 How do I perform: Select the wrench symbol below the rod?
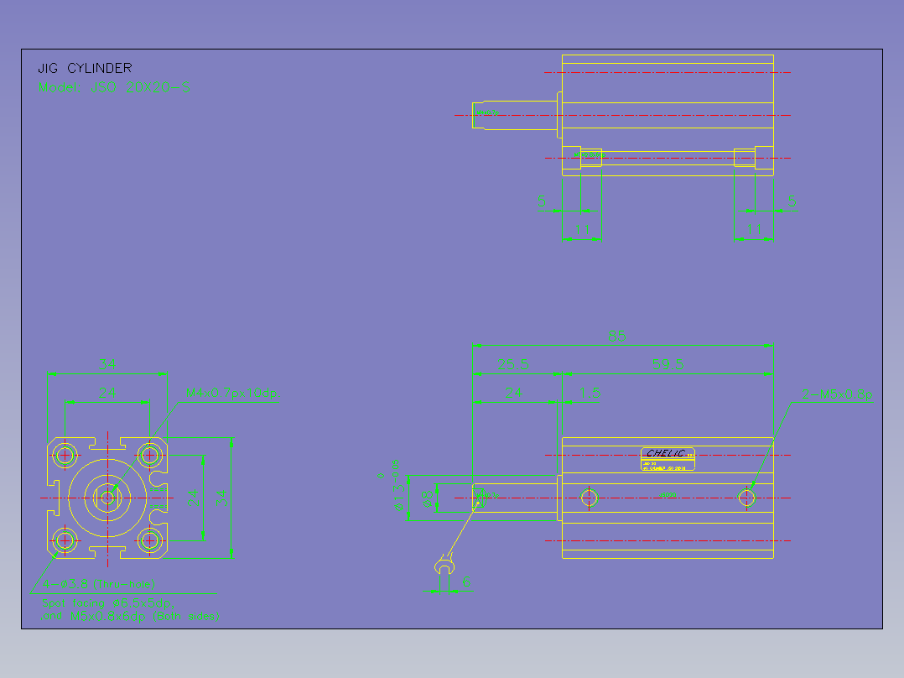tap(444, 565)
